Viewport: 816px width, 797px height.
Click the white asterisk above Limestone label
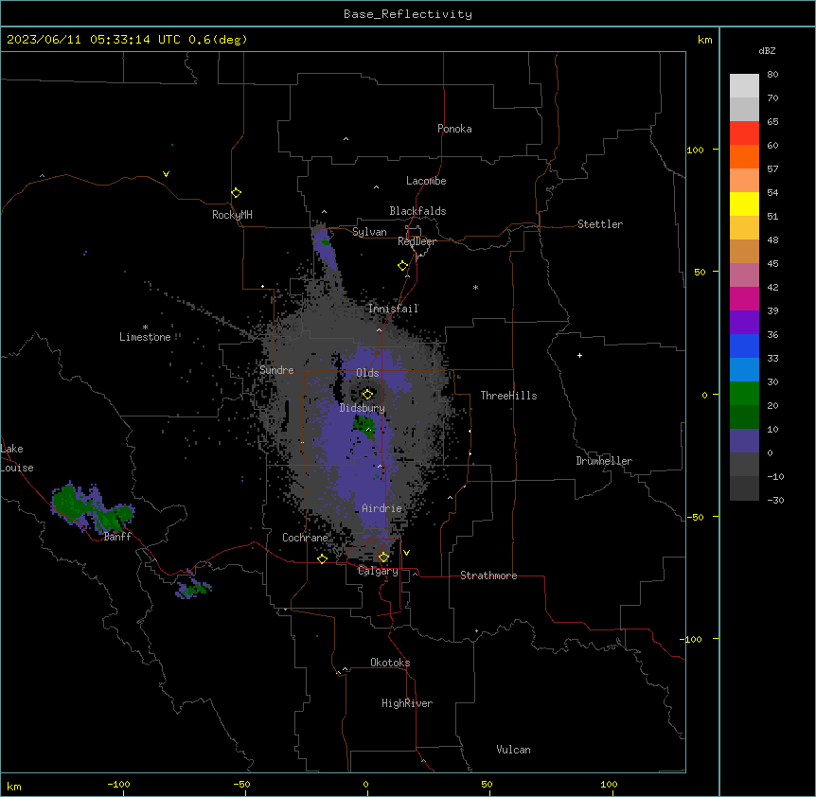coord(145,328)
